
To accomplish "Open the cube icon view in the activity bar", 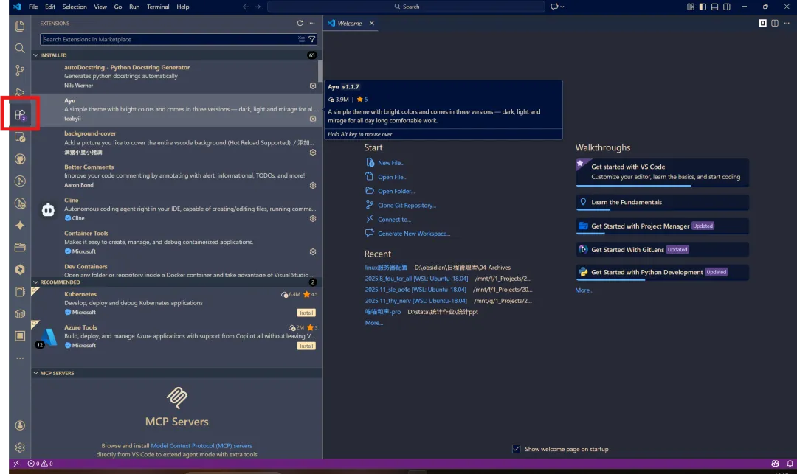I will [20, 313].
